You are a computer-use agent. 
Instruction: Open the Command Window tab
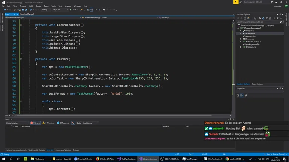(63, 150)
